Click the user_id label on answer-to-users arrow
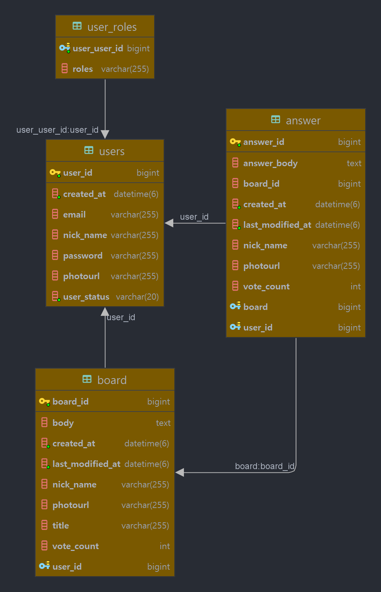This screenshot has width=381, height=592. click(x=194, y=217)
